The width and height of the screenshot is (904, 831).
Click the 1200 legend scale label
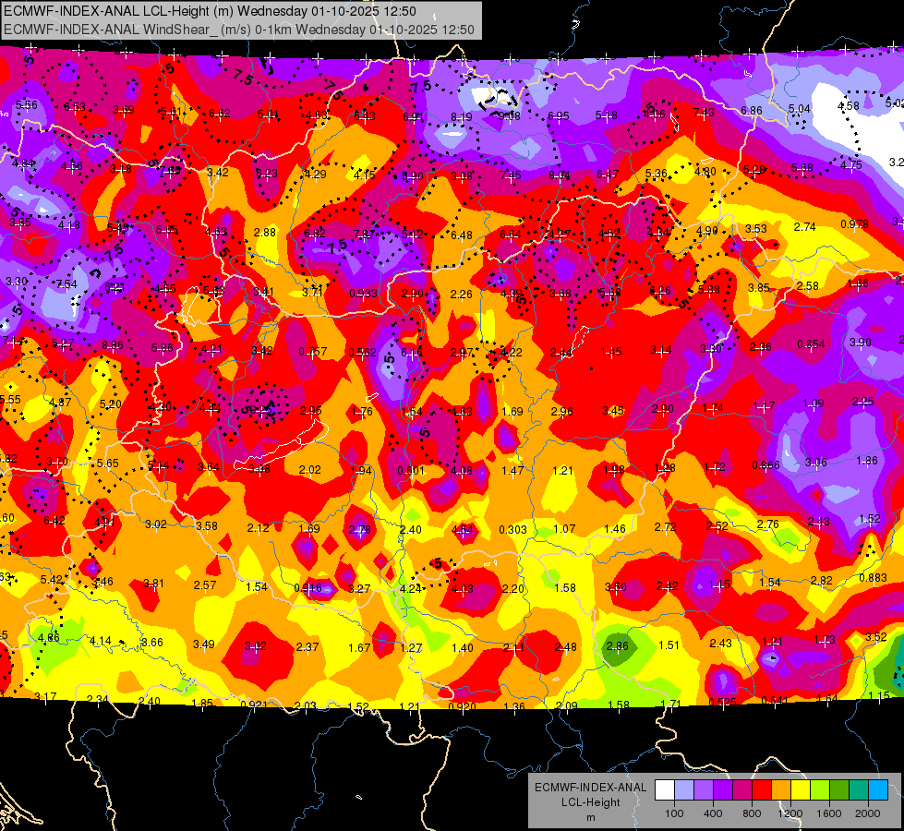pyautogui.click(x=789, y=813)
